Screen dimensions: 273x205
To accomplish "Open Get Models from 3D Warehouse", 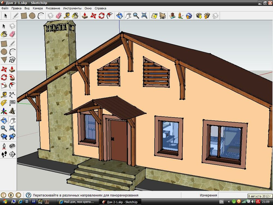I will [x=199, y=16].
